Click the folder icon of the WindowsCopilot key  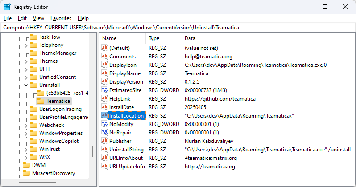click(33, 141)
